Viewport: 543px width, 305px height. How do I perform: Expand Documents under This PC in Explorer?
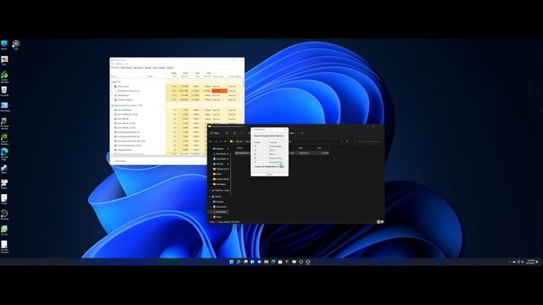point(211,207)
